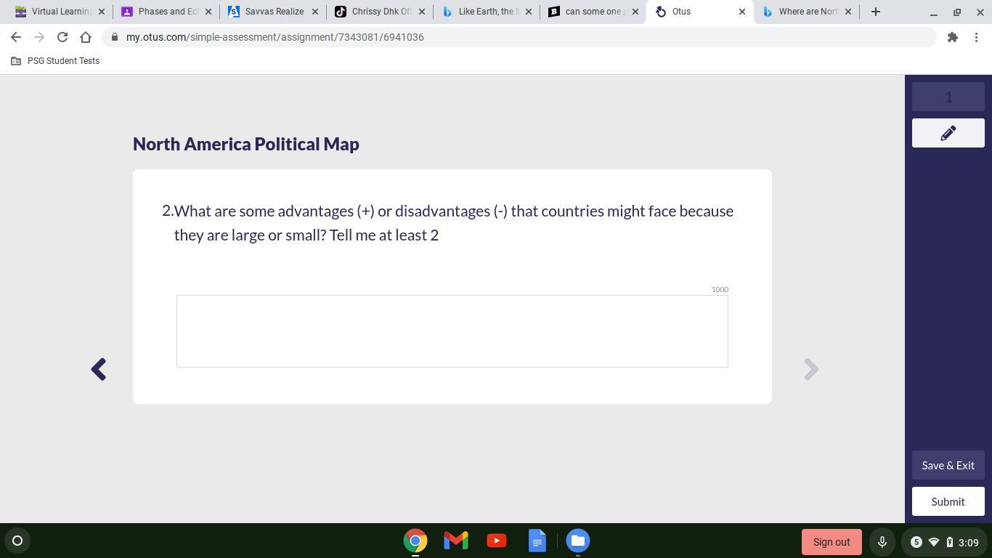Viewport: 992px width, 558px height.
Task: Click inside the answer text box
Action: [452, 331]
